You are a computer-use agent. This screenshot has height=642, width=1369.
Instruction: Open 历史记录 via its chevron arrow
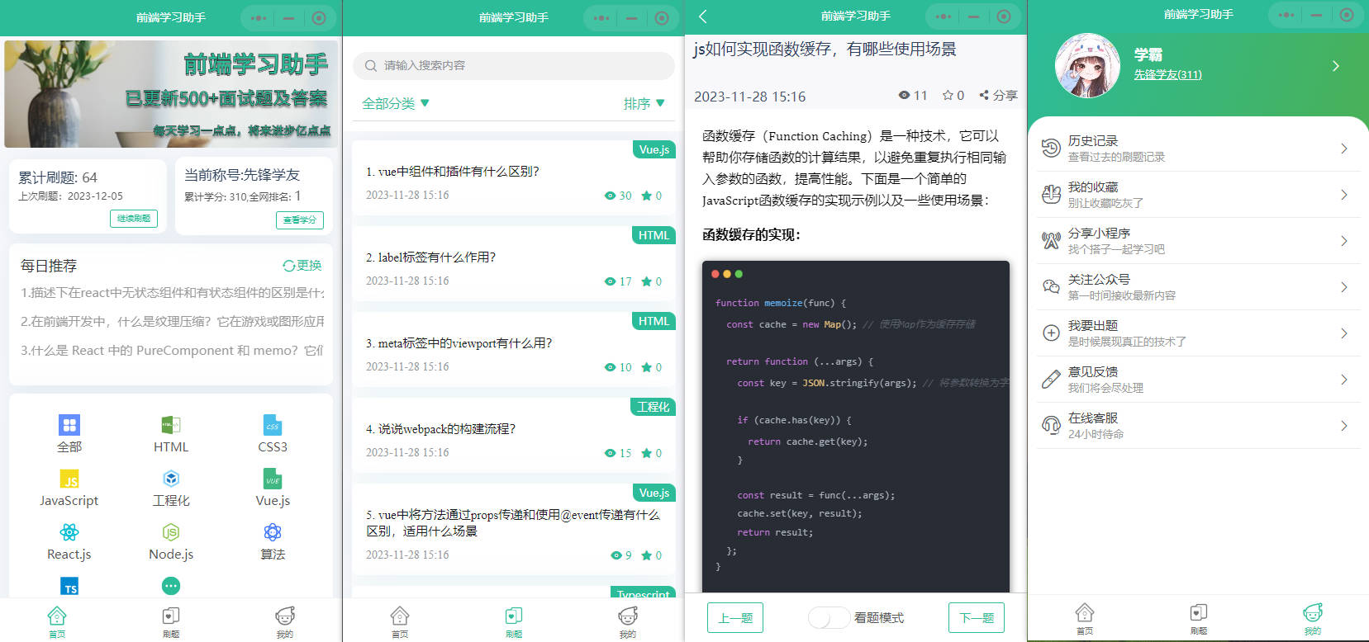(1343, 149)
